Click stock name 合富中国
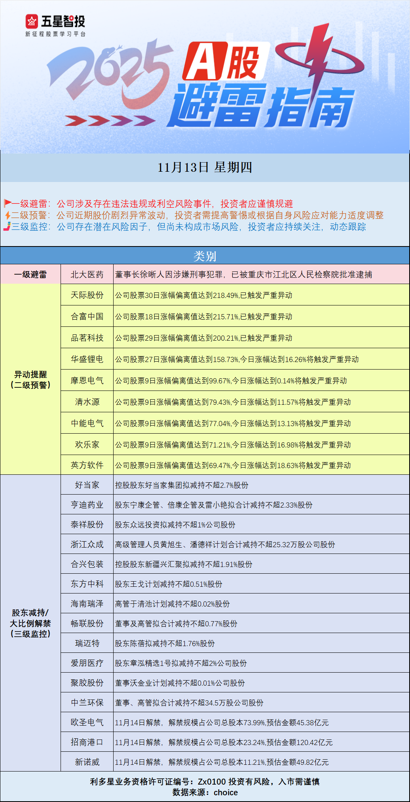 click(87, 316)
